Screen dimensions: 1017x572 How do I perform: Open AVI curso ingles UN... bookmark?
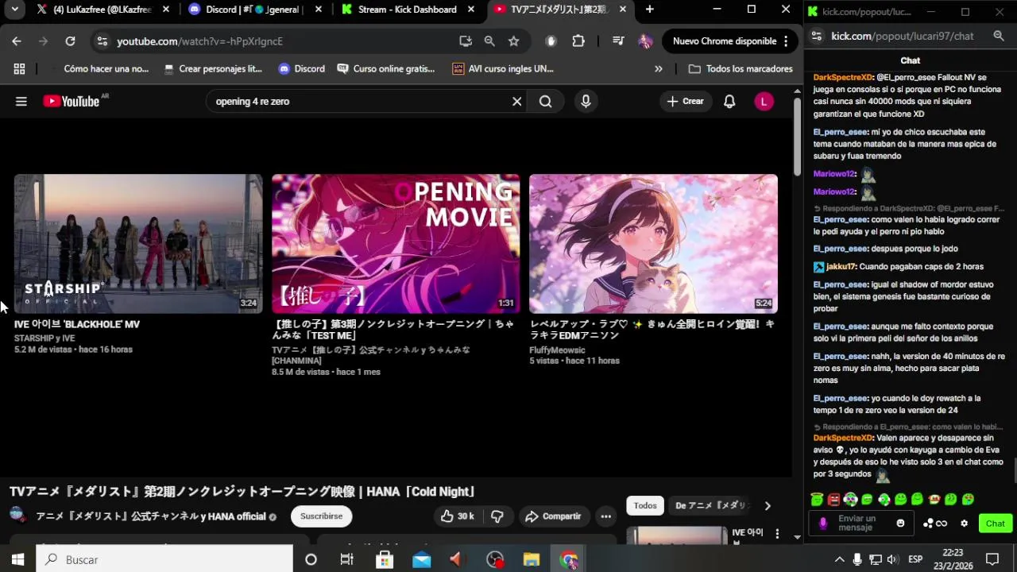502,69
